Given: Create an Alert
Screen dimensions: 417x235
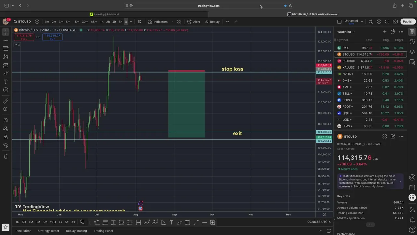Looking at the screenshot, I should point(194,22).
